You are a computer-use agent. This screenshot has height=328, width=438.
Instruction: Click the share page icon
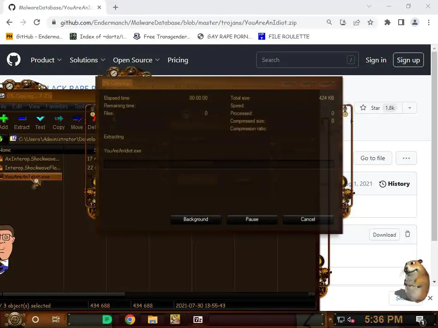coord(357,22)
